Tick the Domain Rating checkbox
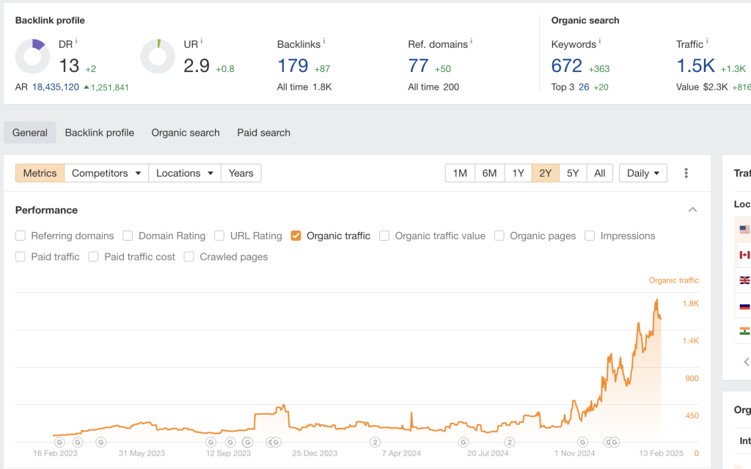Viewport: 751px width, 469px height. (x=128, y=236)
